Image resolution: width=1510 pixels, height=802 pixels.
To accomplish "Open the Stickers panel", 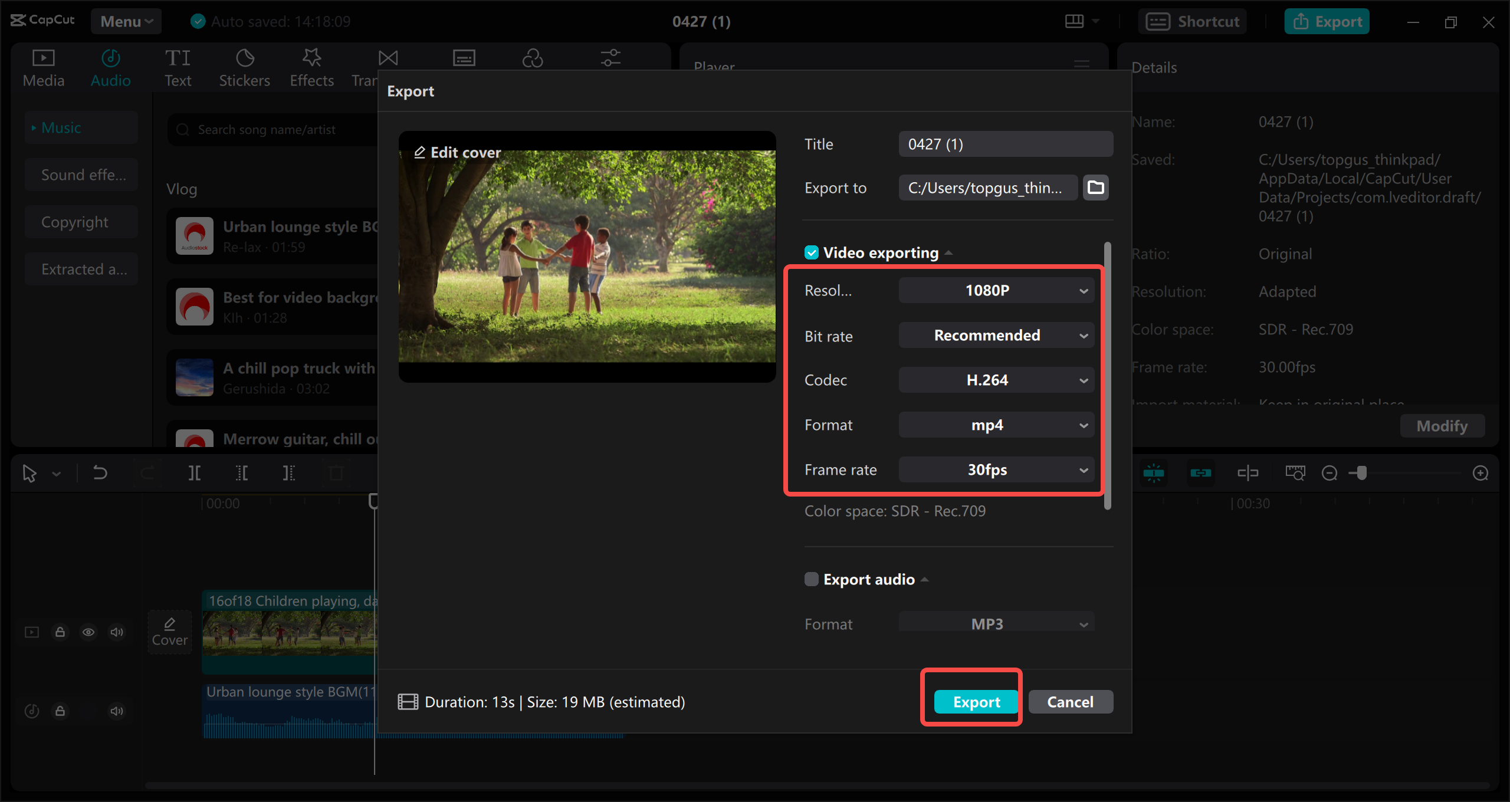I will coord(244,66).
